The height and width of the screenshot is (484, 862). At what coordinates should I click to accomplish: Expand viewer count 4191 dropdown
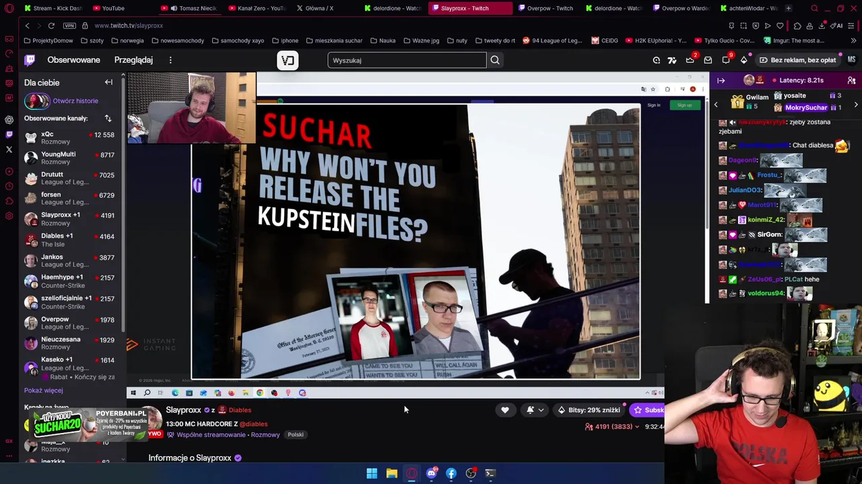coord(612,426)
